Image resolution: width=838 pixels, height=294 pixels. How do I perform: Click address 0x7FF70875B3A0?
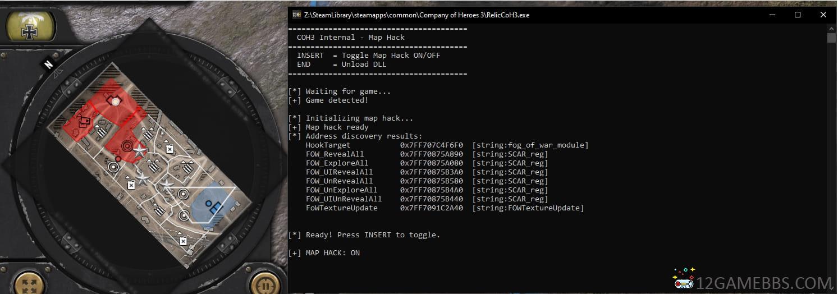pyautogui.click(x=432, y=172)
